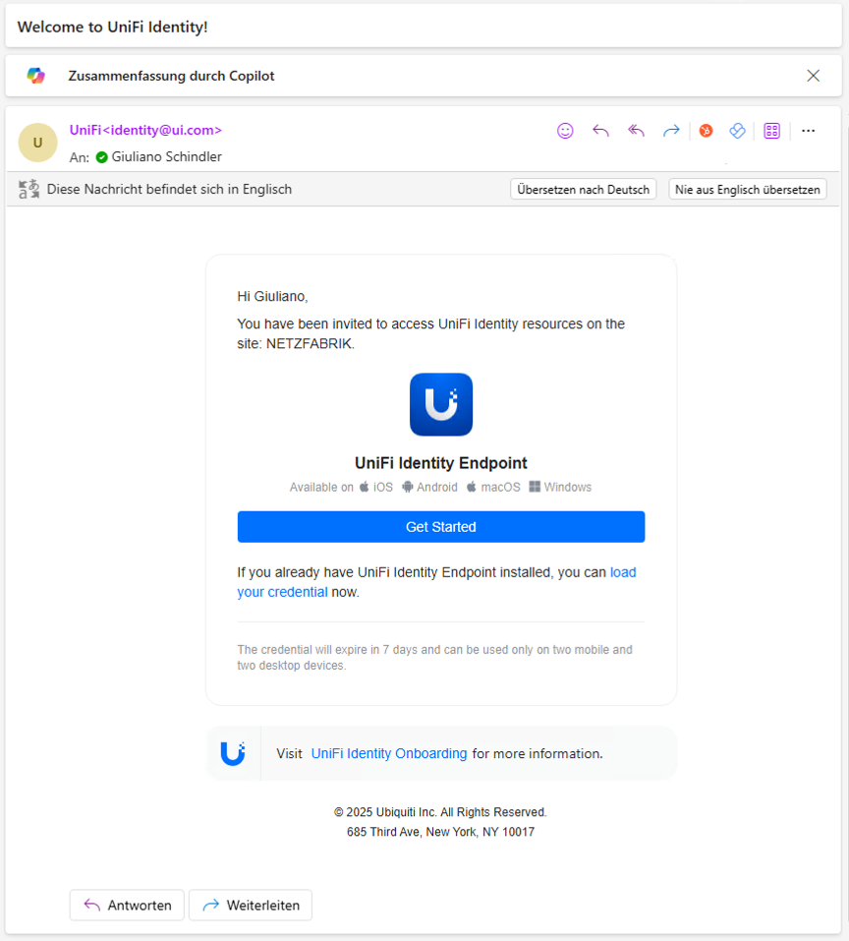Click the sender avatar circle U

point(37,143)
